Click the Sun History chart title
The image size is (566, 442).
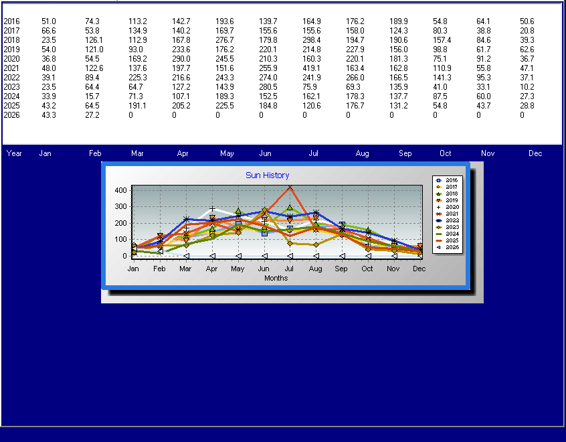click(x=267, y=175)
